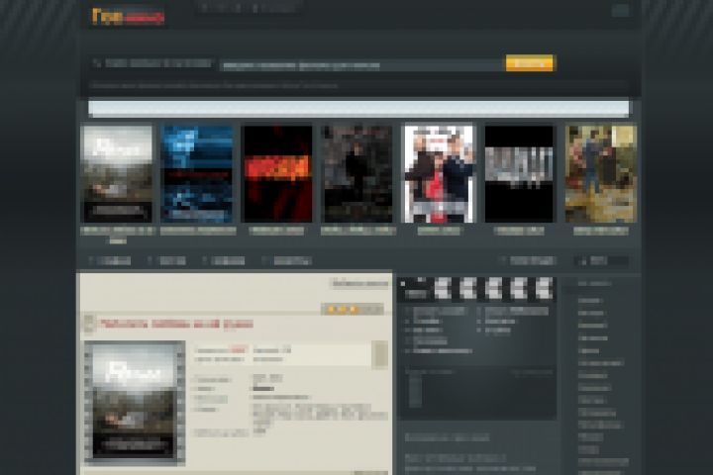
Task: Focus the movie search input field
Action: tap(362, 65)
